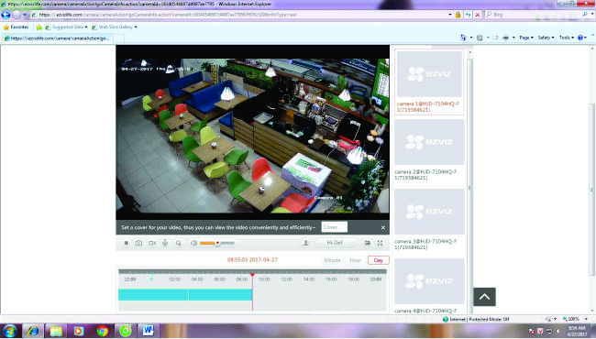596x339 pixels.
Task: Click the red timeline position marker
Action: 252,275
